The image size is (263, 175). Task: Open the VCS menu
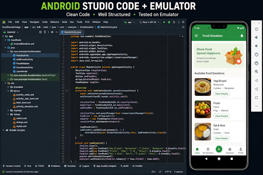[87, 22]
